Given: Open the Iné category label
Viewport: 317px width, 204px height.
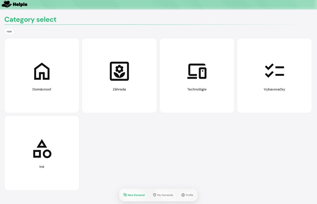Looking at the screenshot, I should point(42,167).
